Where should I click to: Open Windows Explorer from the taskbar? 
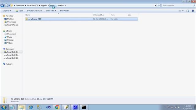[x=21, y=107]
